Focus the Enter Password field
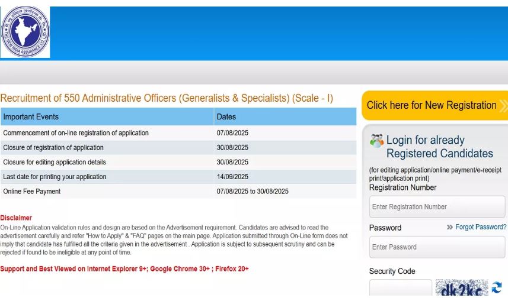The height and width of the screenshot is (298, 508). (437, 247)
